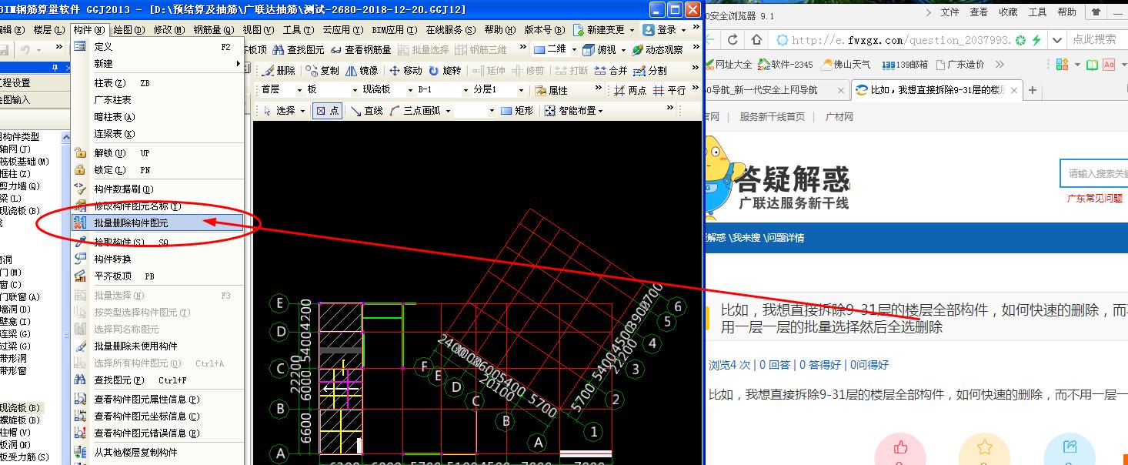Image resolution: width=1128 pixels, height=465 pixels.
Task: Click the 复制 copy tool
Action: point(322,70)
